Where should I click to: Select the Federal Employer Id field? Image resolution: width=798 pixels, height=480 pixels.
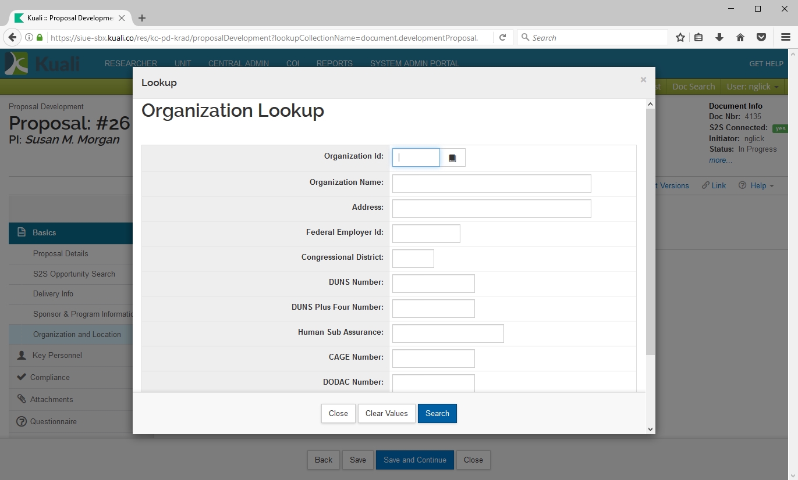[426, 234]
